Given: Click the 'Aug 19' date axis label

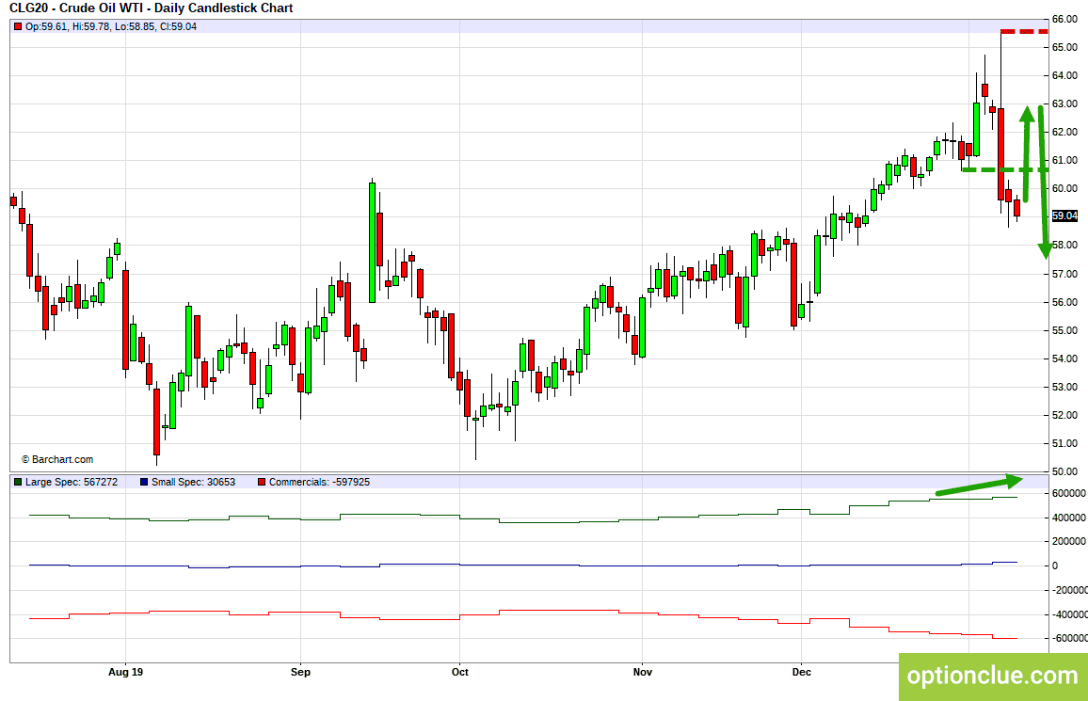Looking at the screenshot, I should 125,672.
